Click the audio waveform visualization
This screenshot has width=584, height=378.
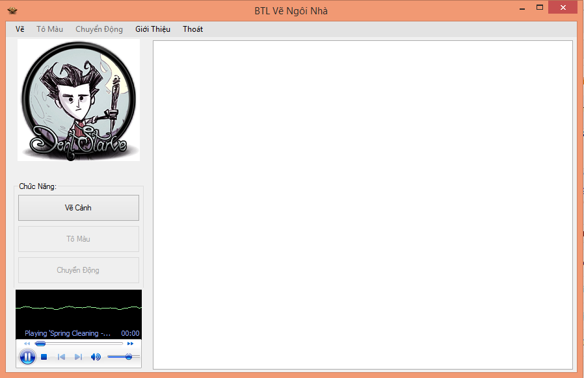[x=79, y=309]
